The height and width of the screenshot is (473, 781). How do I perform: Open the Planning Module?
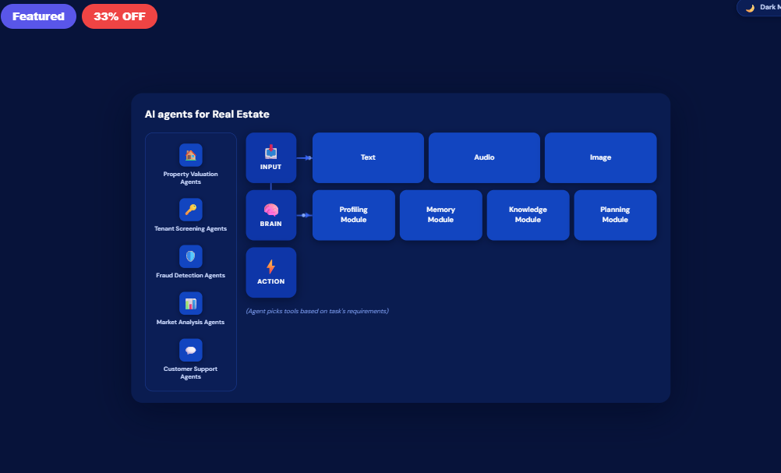[x=615, y=215]
